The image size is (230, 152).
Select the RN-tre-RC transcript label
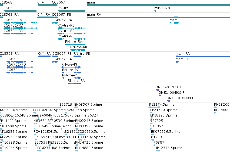click(66, 25)
